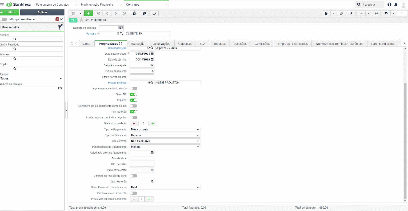Open the settings gear
The image size is (408, 211).
pyautogui.click(x=386, y=13)
